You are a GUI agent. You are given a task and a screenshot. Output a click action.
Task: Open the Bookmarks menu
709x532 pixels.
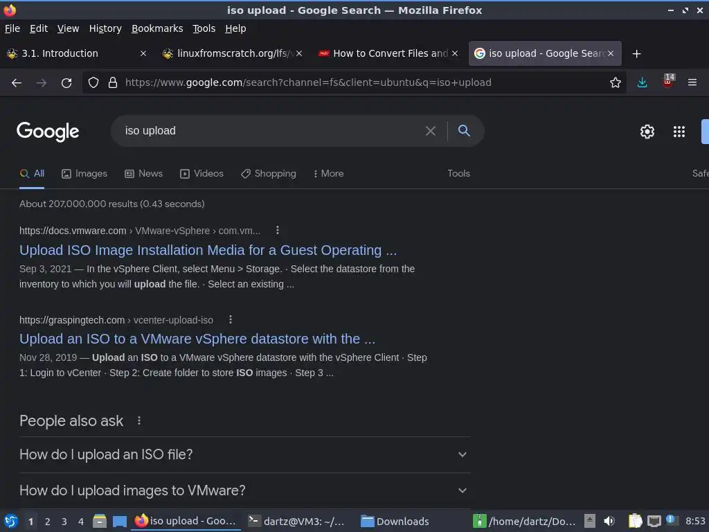point(157,28)
